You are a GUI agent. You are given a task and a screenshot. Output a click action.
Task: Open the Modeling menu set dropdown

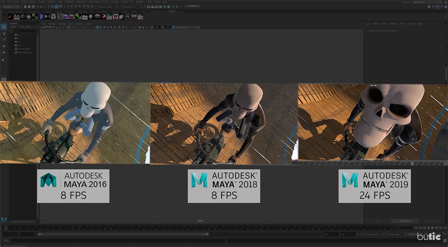[x=10, y=7]
